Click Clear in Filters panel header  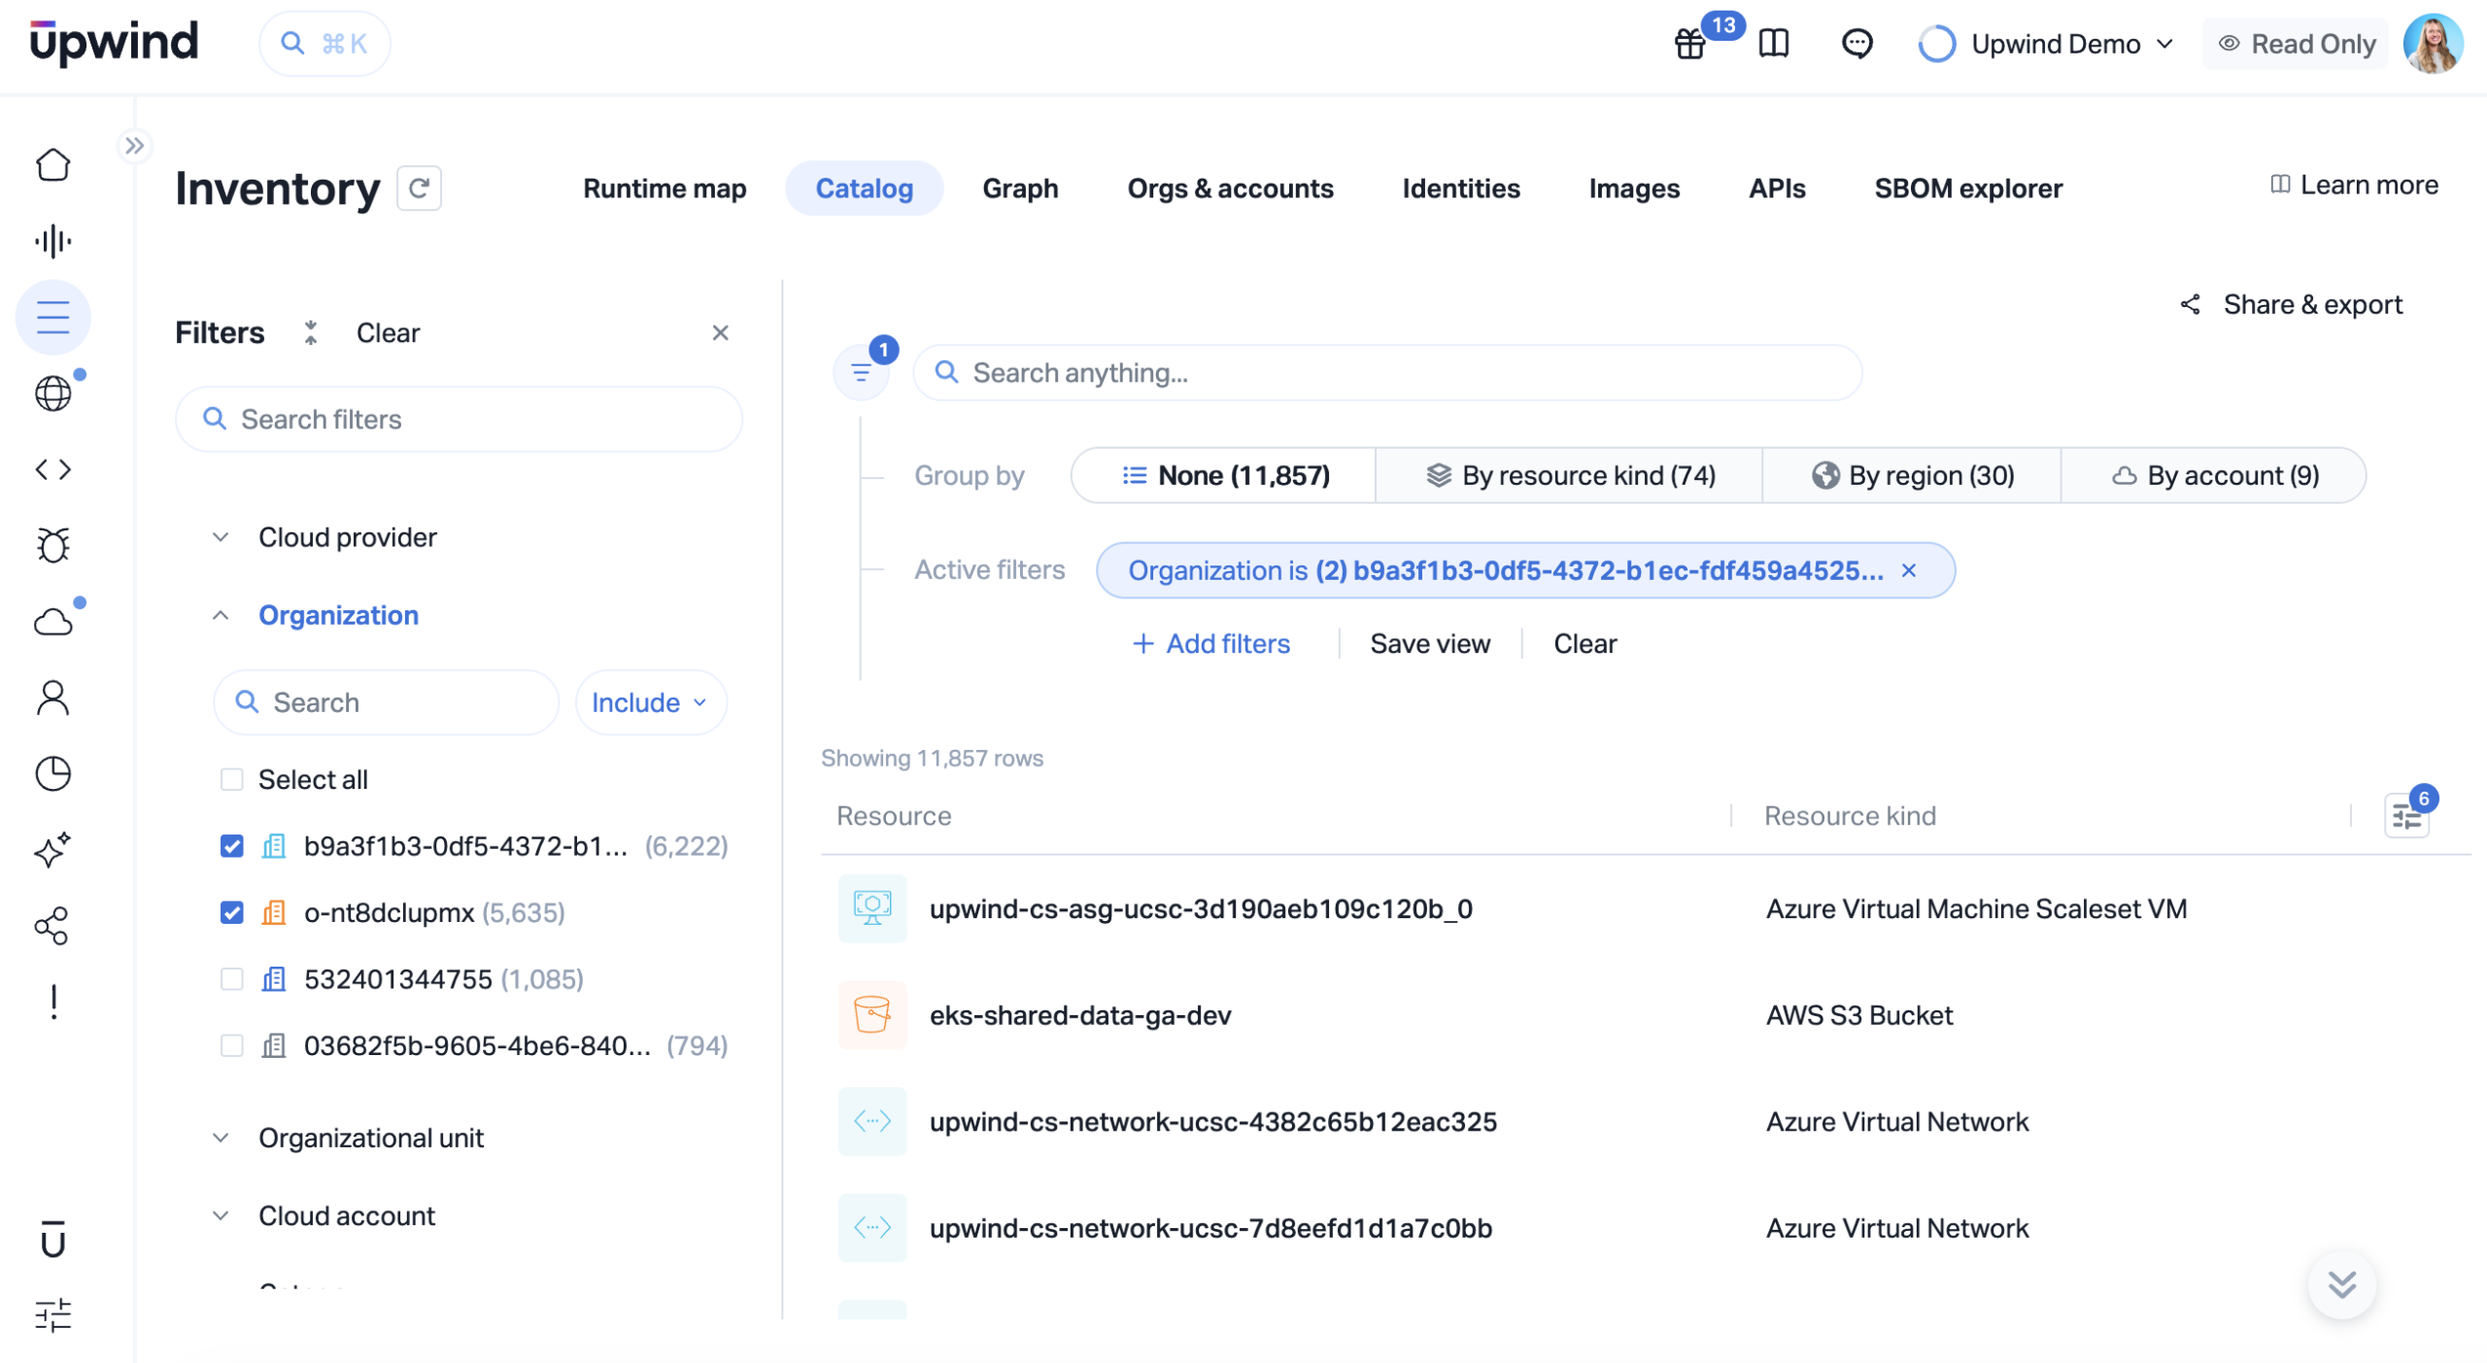point(388,332)
